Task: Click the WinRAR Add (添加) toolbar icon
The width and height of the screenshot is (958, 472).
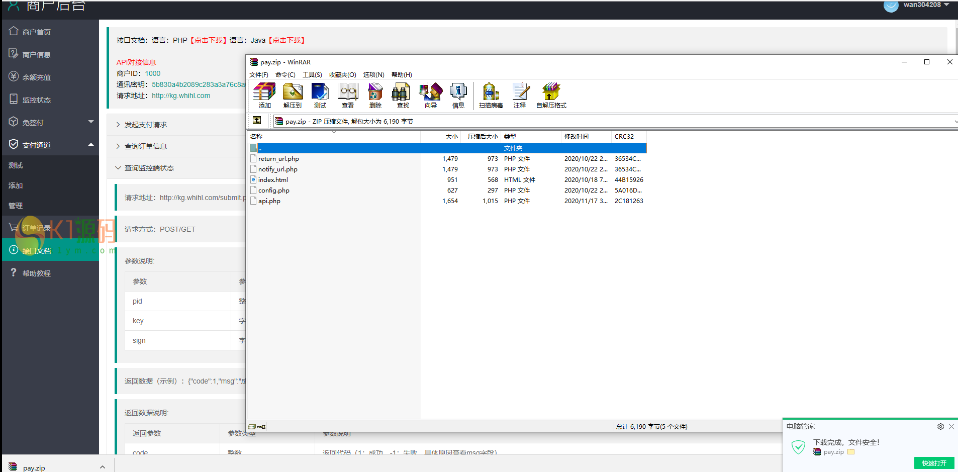Action: tap(264, 96)
